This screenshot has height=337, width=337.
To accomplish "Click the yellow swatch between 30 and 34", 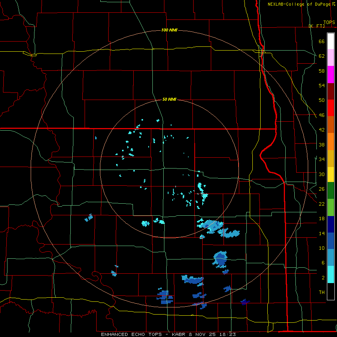I will (x=331, y=174).
